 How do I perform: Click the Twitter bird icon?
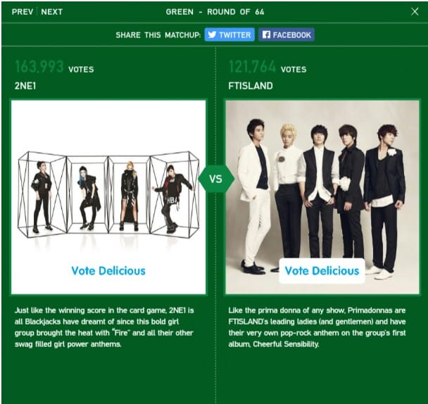(x=212, y=34)
